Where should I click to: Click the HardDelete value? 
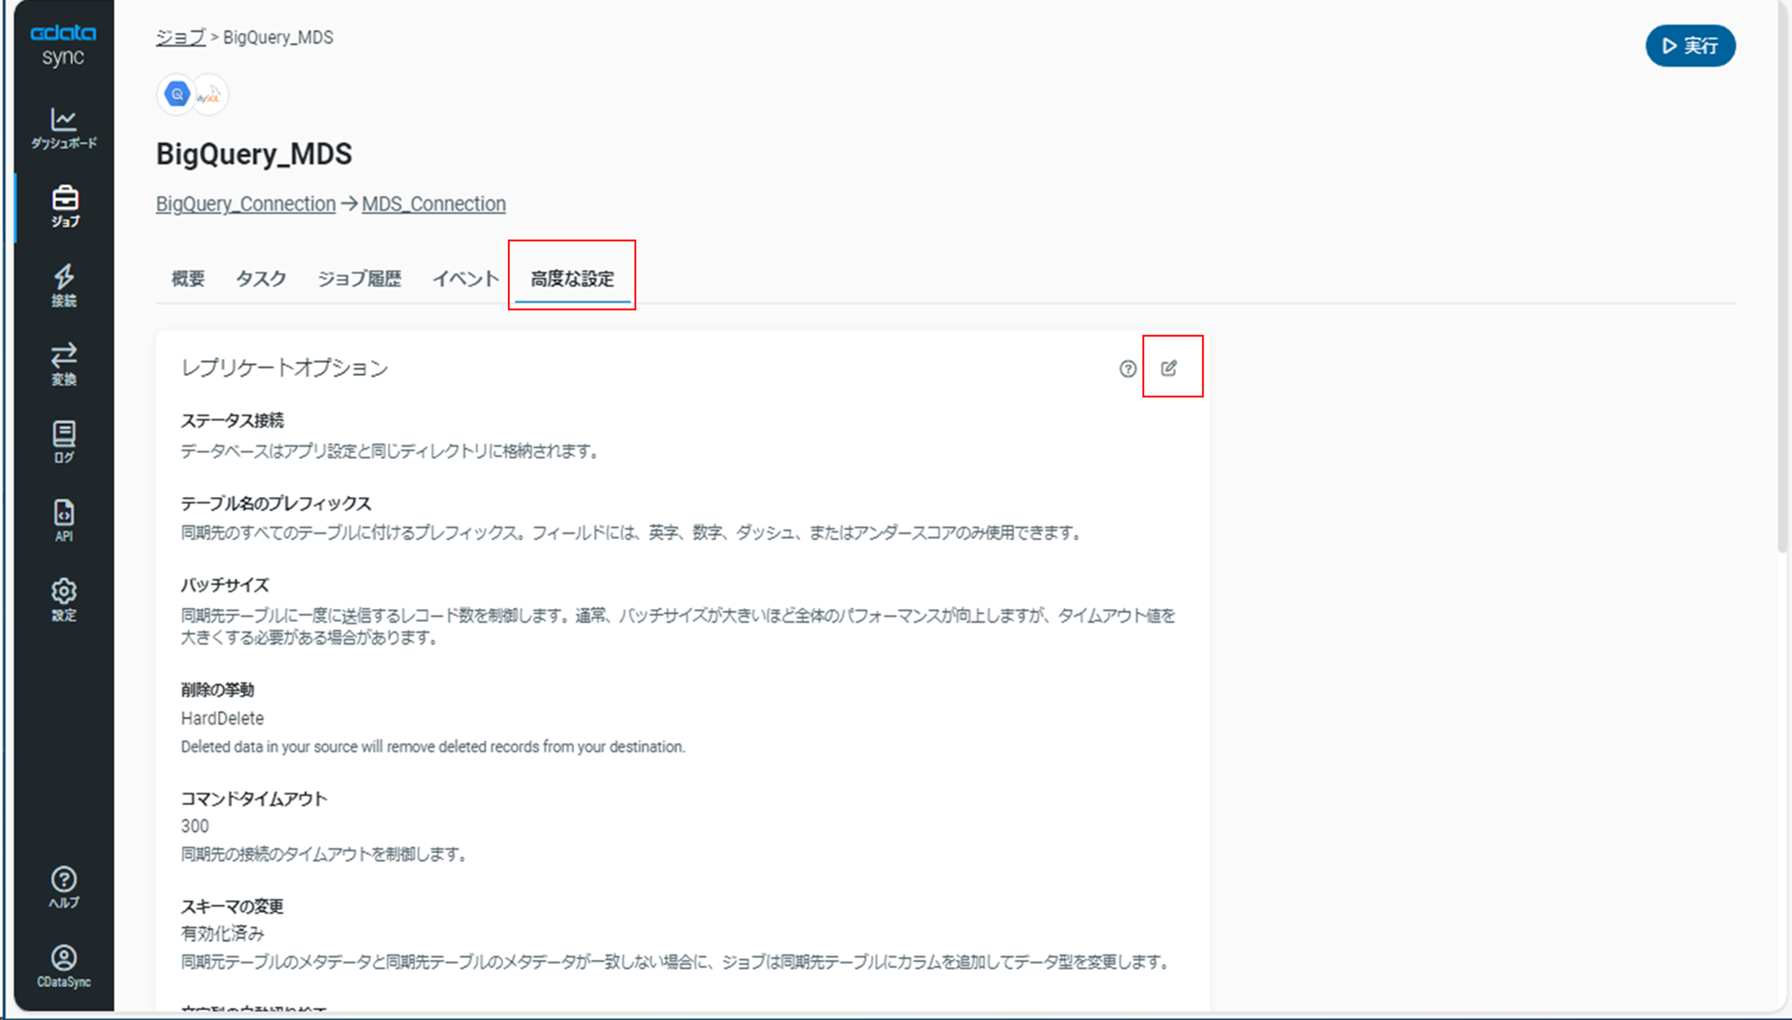(x=222, y=718)
